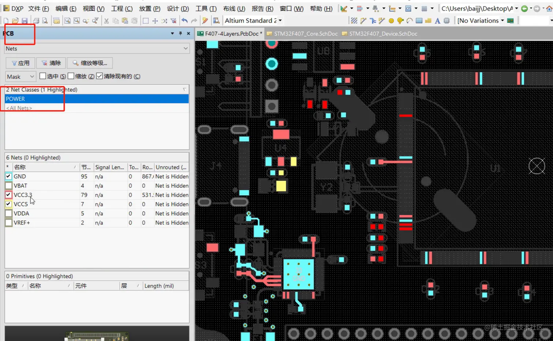Redo the action with the grey arrow

point(194,21)
